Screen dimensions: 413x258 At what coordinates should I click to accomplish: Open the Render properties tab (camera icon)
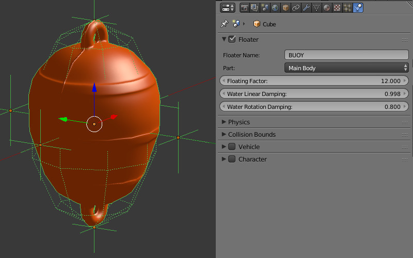click(245, 8)
